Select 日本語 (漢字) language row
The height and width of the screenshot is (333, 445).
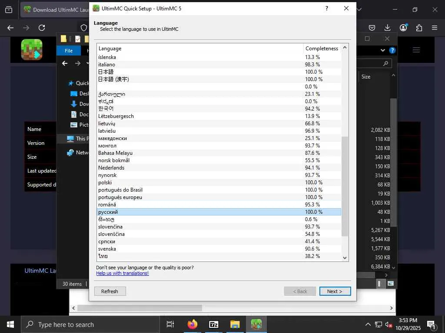click(219, 79)
